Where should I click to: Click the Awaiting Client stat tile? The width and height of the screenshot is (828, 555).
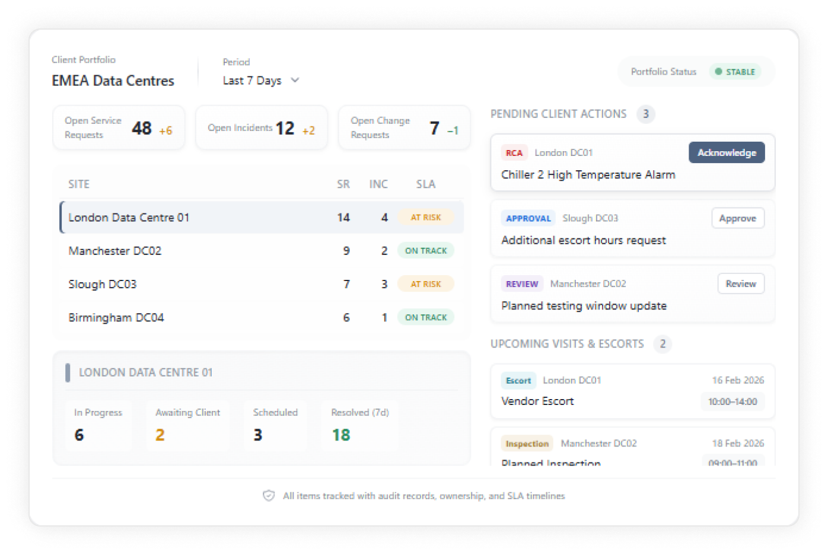point(187,426)
